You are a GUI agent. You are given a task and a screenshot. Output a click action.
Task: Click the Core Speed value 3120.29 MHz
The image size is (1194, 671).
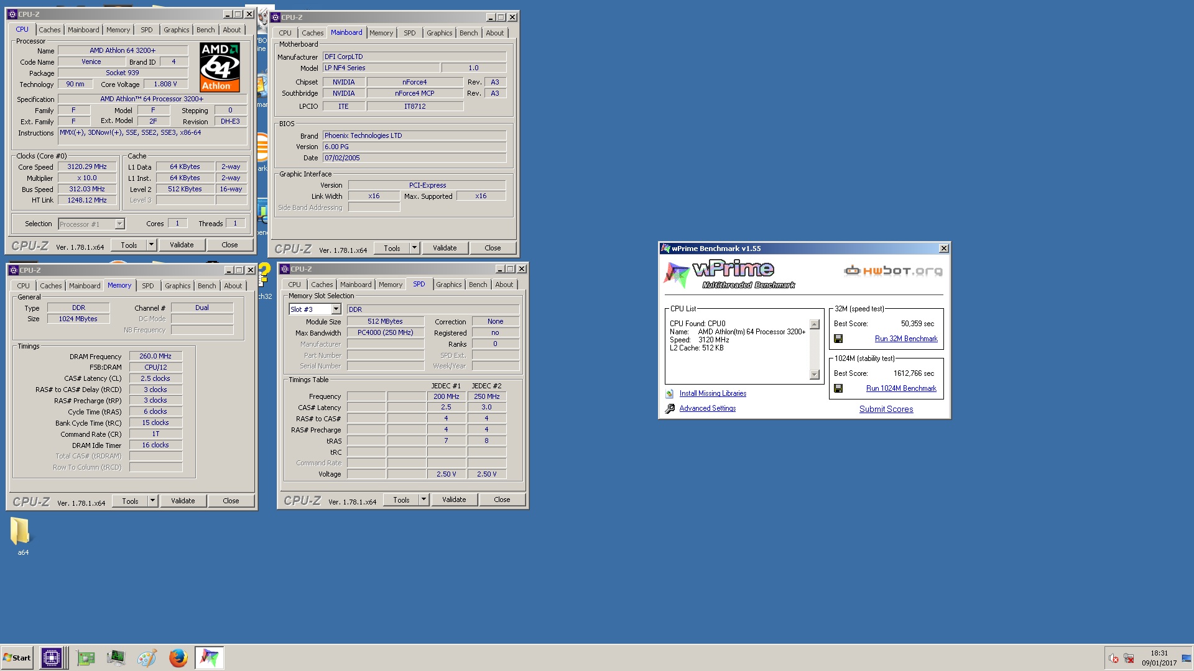coord(87,167)
